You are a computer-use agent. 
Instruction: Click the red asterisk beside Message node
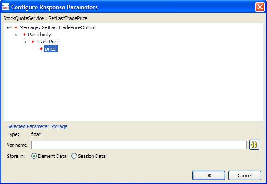(16, 27)
